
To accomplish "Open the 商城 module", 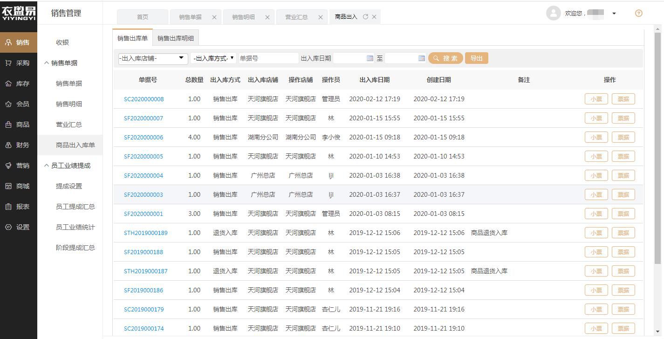I will [19, 186].
